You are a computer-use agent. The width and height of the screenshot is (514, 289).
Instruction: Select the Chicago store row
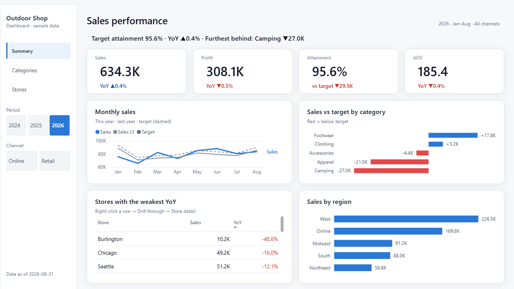[188, 253]
